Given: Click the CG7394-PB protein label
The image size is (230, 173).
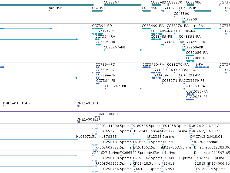Looking at the screenshot, I should pyautogui.click(x=106, y=81).
